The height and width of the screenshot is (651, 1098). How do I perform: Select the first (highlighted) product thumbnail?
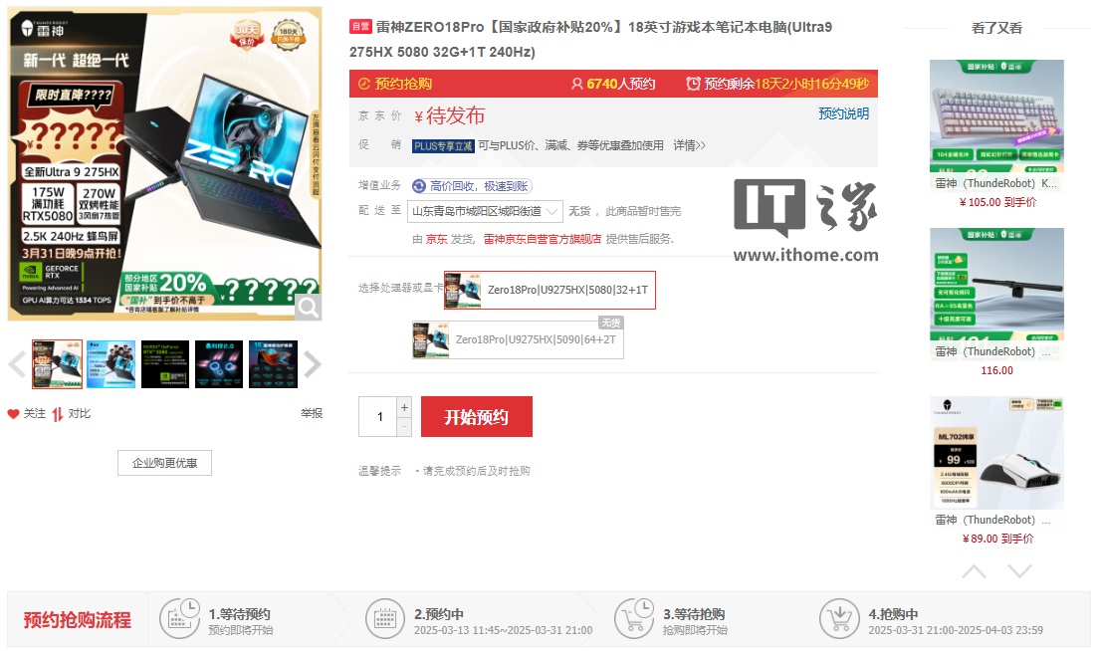coord(58,364)
